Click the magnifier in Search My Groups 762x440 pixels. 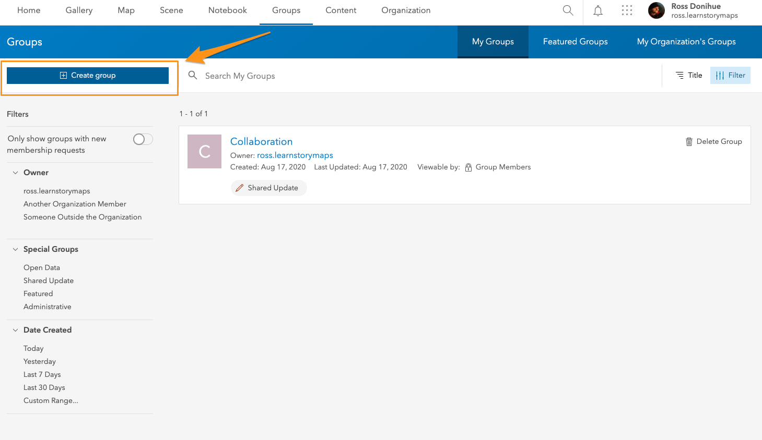[193, 75]
